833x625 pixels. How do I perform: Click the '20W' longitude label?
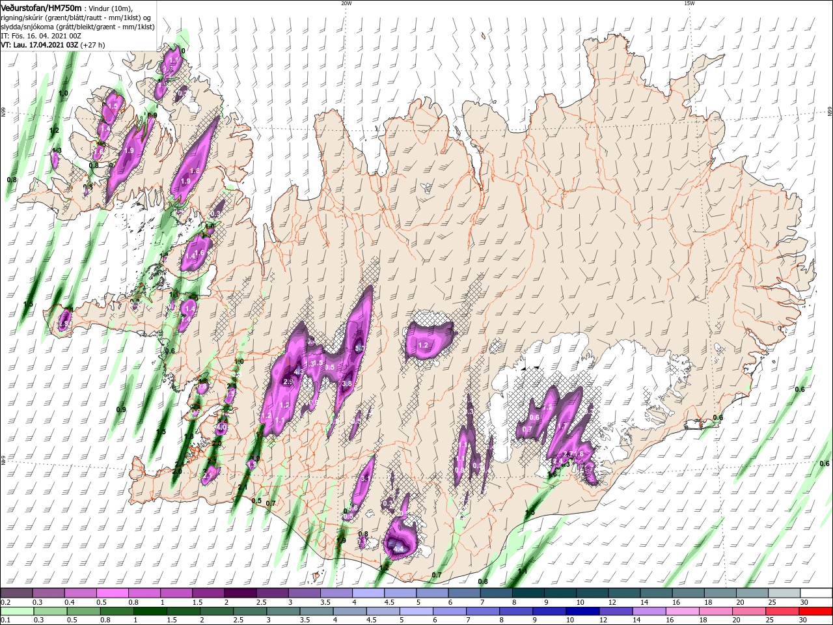346,3
